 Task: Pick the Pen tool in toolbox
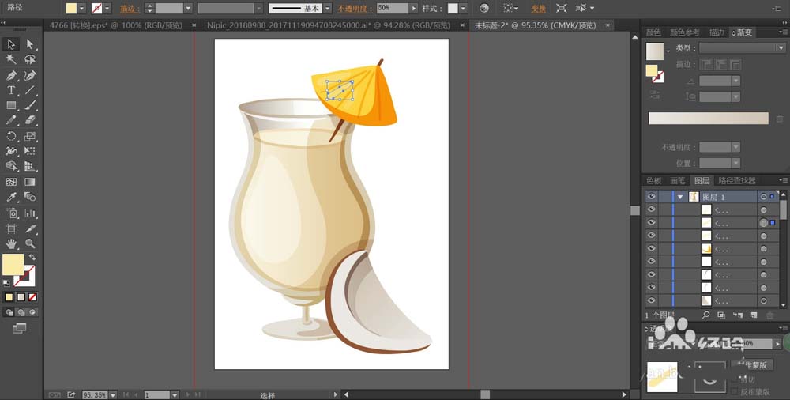point(11,76)
